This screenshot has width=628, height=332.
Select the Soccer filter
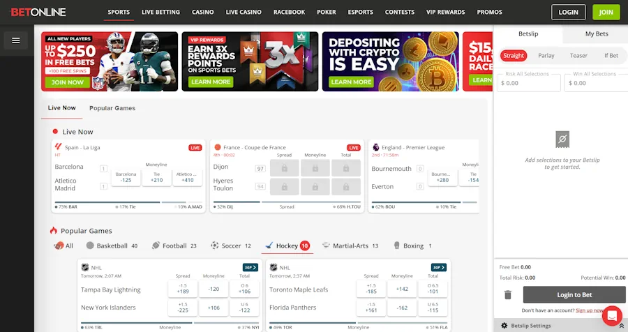click(x=231, y=246)
